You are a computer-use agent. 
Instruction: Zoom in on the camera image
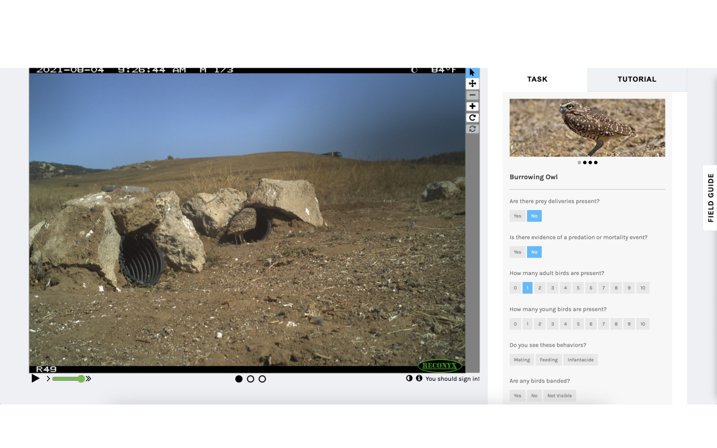[472, 106]
